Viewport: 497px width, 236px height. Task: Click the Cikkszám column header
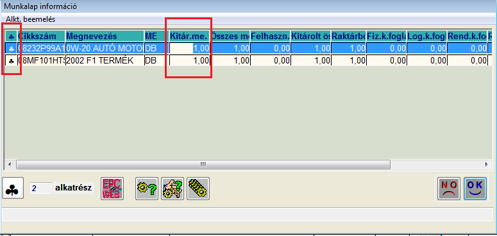pyautogui.click(x=41, y=36)
